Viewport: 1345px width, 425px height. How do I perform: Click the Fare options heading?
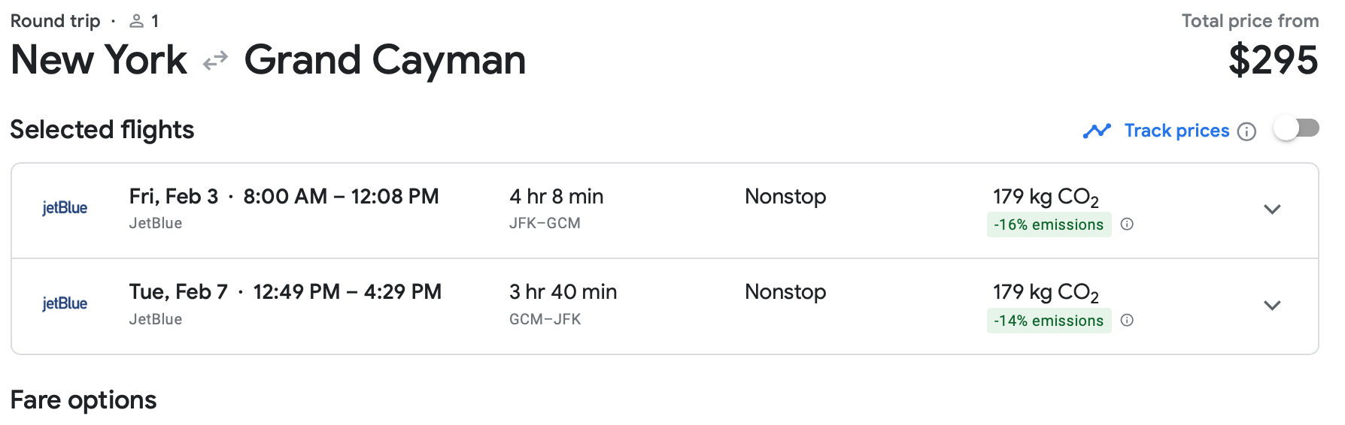point(83,400)
